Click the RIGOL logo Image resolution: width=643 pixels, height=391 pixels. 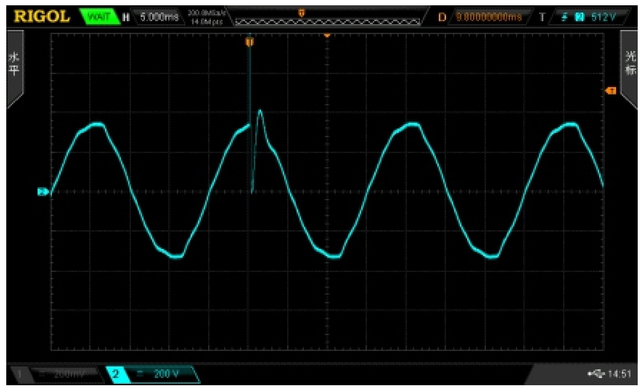(x=42, y=17)
